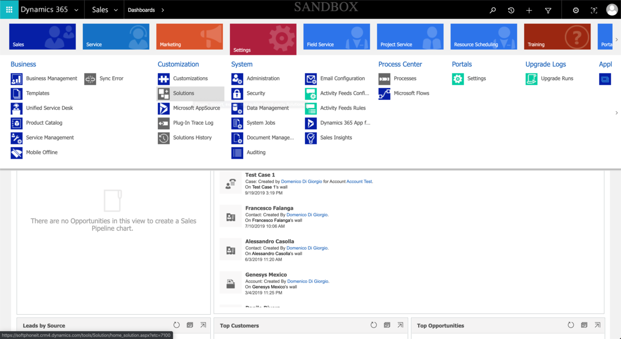Click the Microsoft Flows icon
The width and height of the screenshot is (621, 339).
tap(385, 94)
